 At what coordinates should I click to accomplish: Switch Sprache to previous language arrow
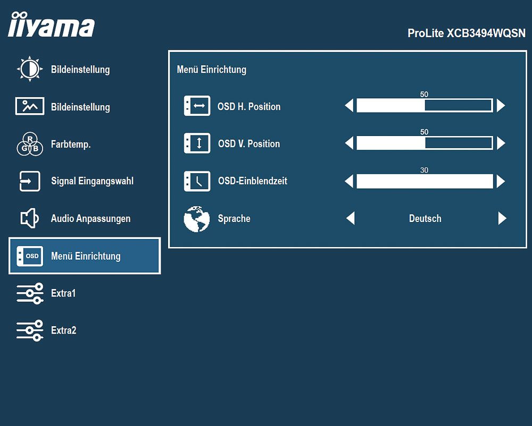(x=351, y=218)
